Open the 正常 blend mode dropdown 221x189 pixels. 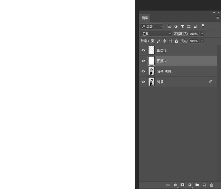pyautogui.click(x=156, y=34)
